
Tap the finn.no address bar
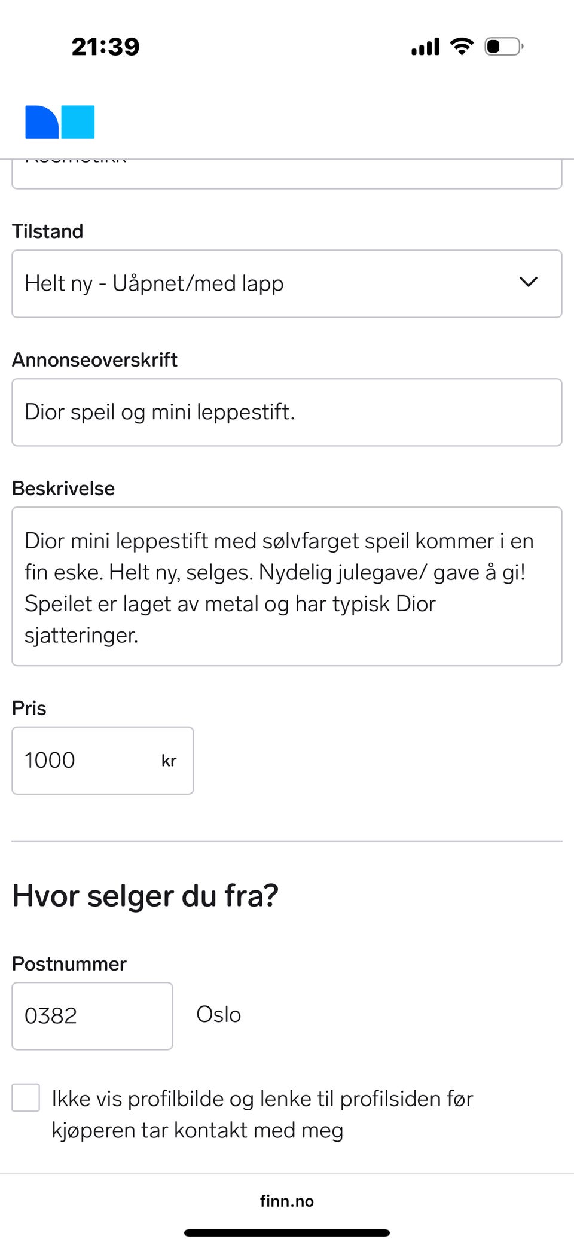point(287,1201)
